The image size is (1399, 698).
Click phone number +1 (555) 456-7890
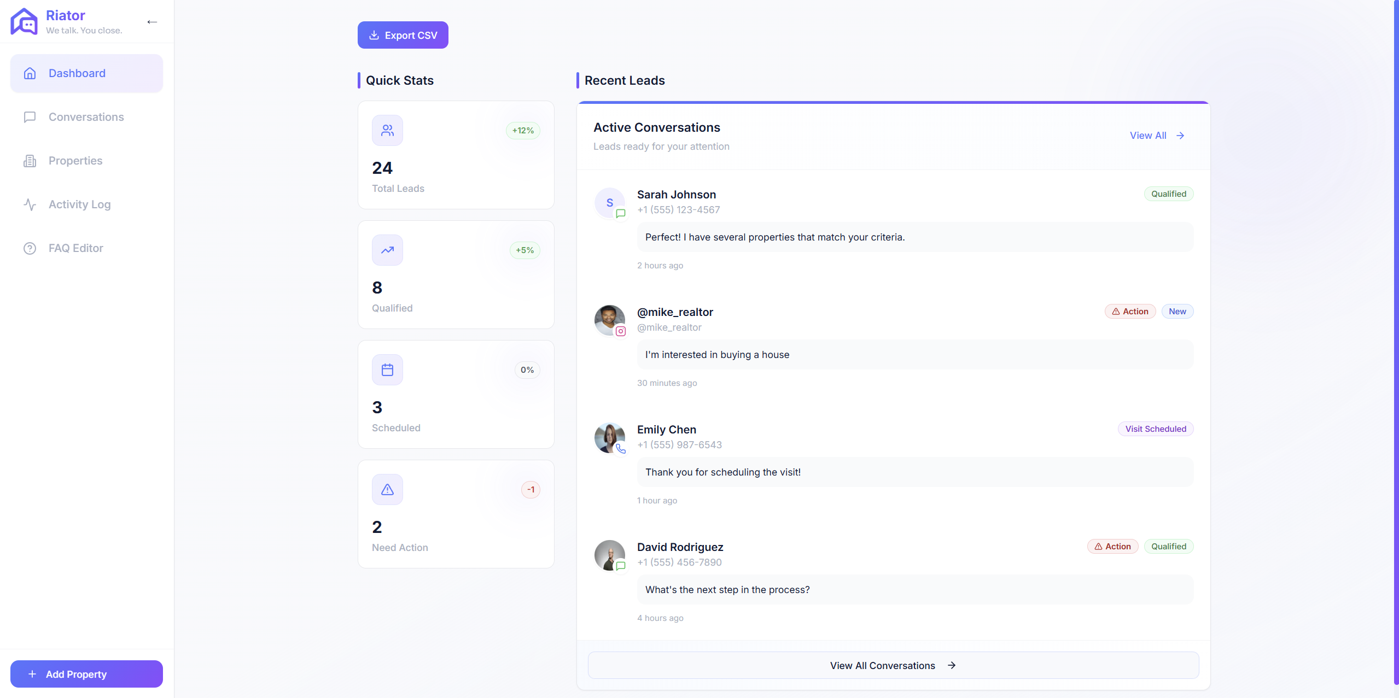[x=679, y=562]
